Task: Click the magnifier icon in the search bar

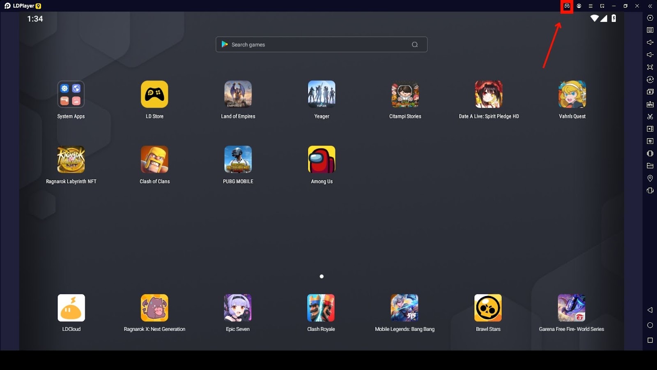Action: point(415,44)
